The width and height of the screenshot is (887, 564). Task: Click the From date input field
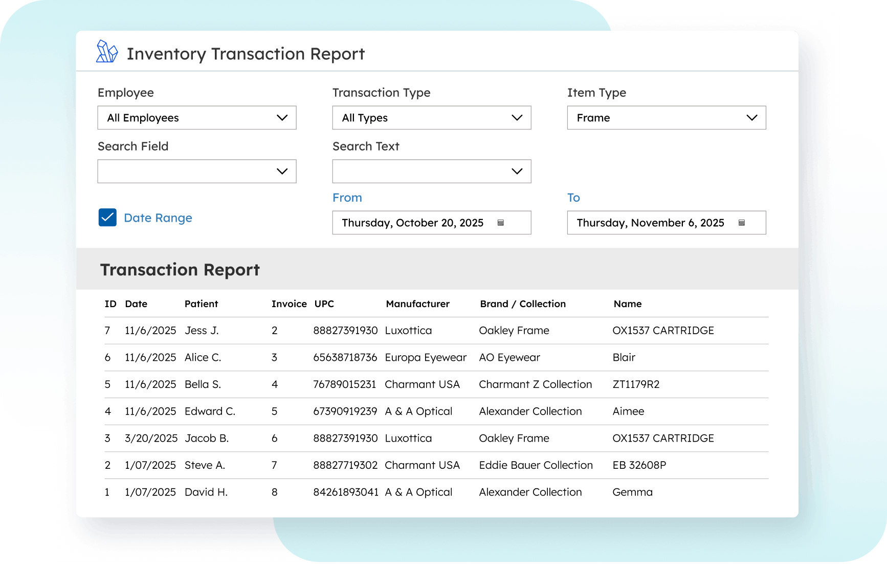pos(412,223)
